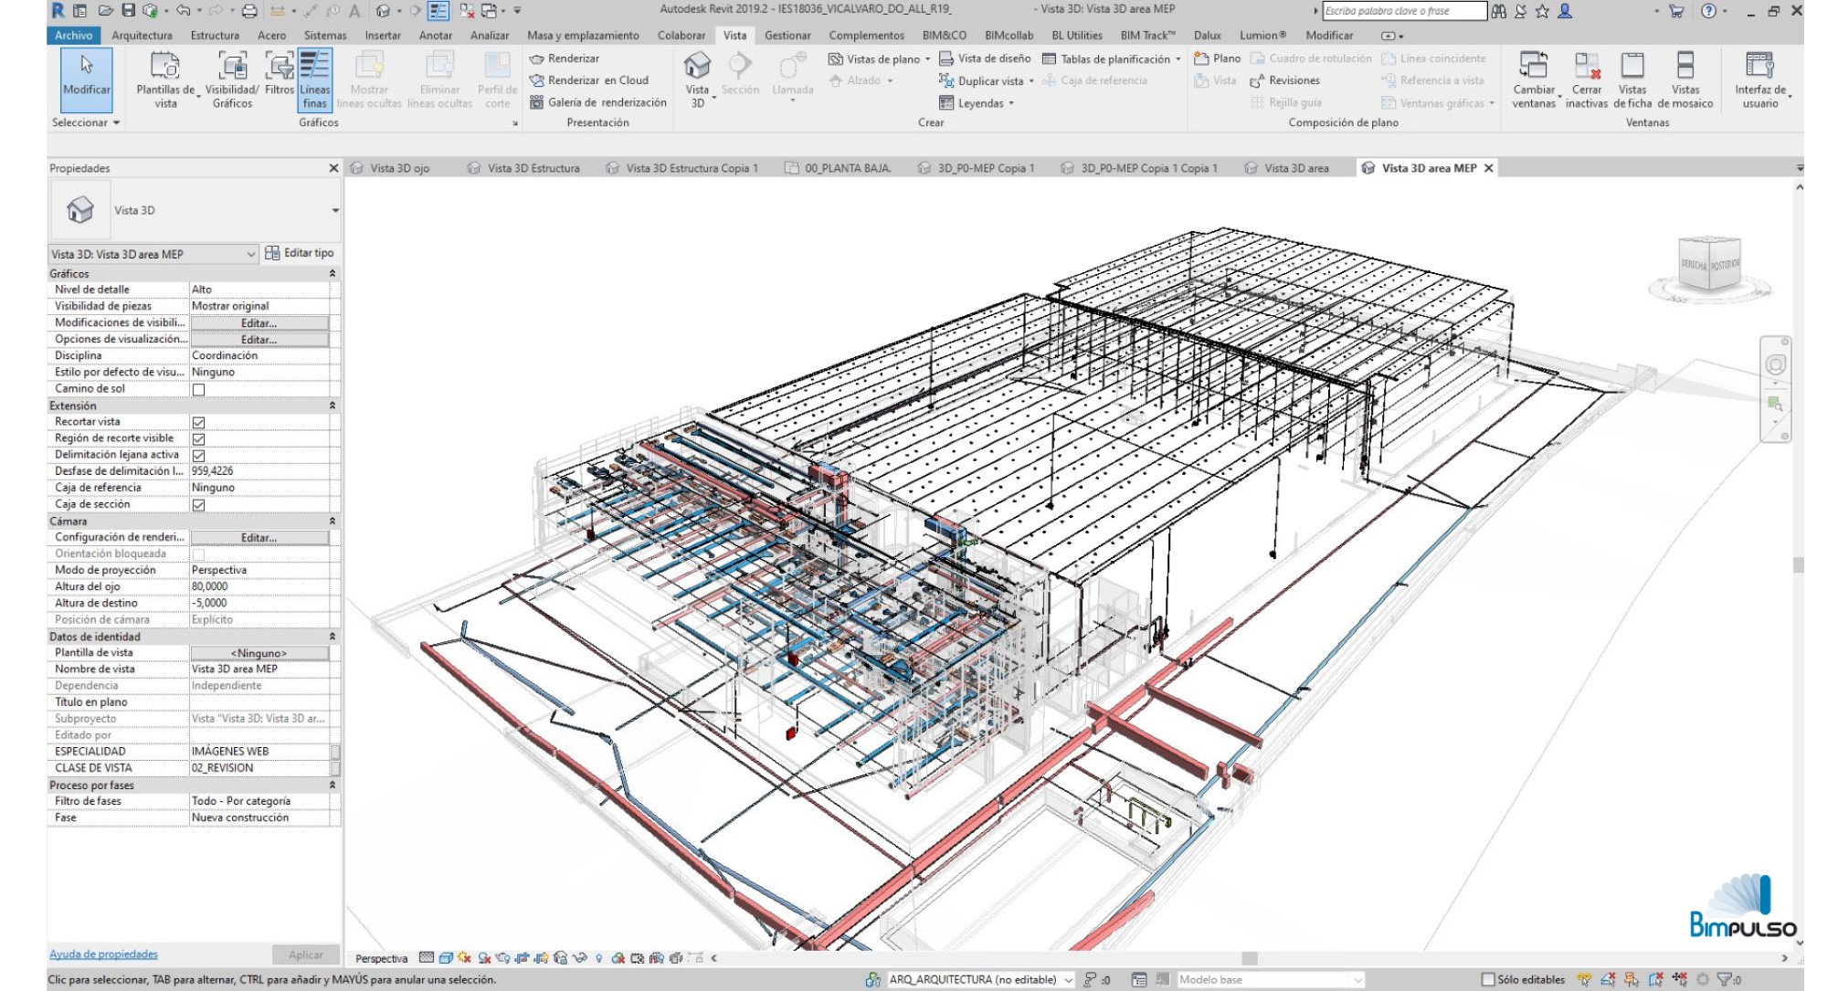Collapse Proceso por fases section
This screenshot has height=991, width=1827.
pyautogui.click(x=332, y=785)
